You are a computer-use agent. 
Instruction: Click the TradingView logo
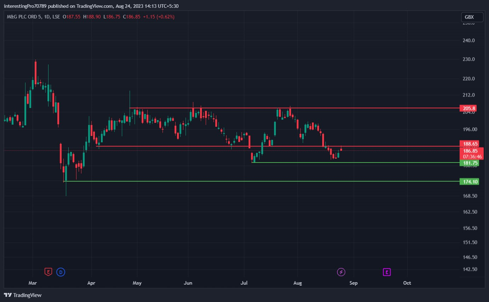point(23,295)
